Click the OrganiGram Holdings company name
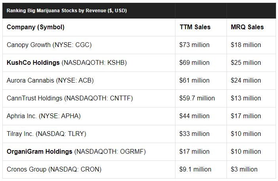 coord(40,152)
